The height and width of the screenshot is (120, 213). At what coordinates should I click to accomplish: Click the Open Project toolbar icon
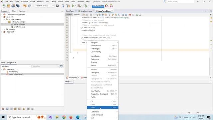click(x=13, y=6)
